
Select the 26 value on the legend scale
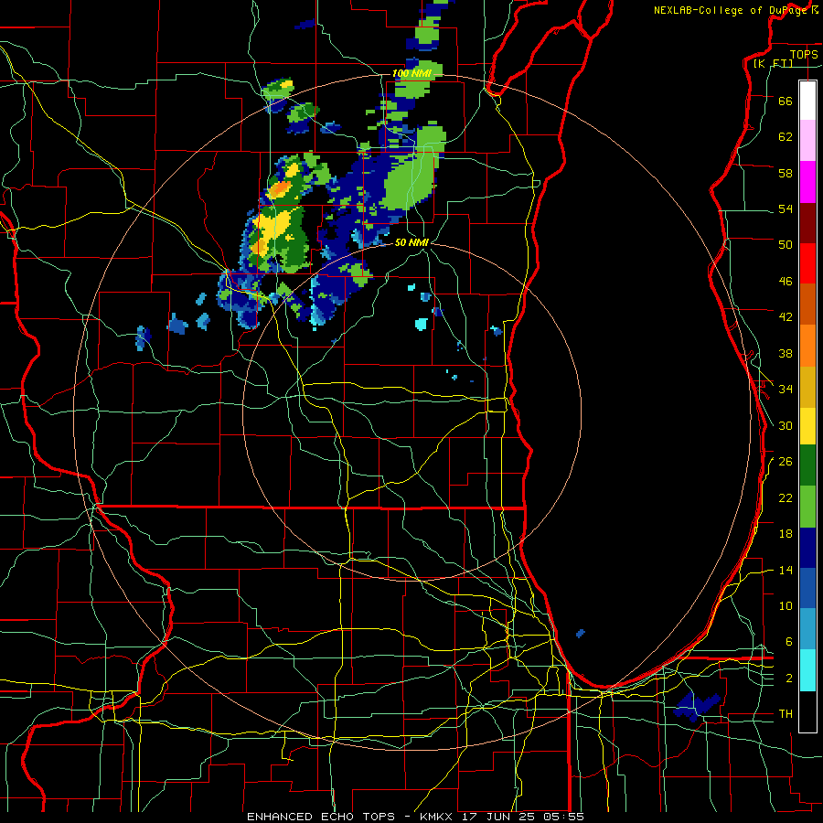786,462
